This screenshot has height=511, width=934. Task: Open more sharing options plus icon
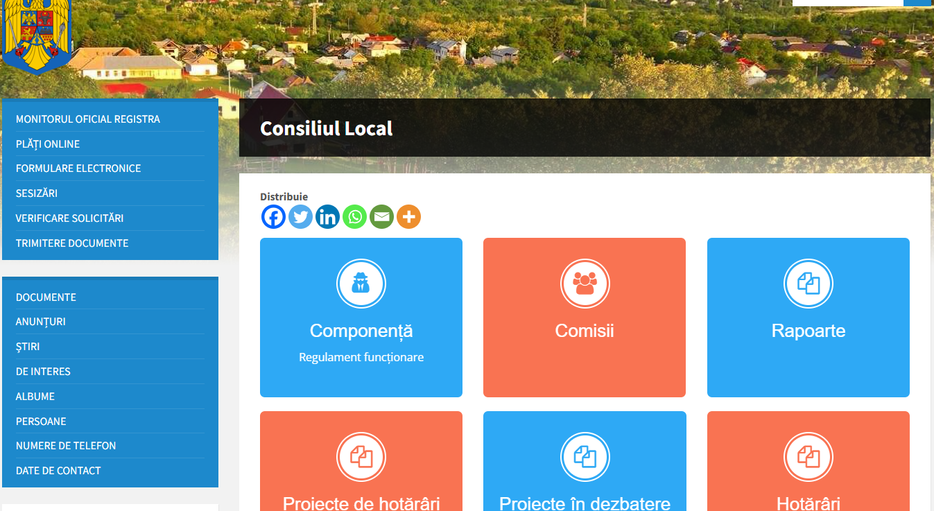tap(408, 217)
